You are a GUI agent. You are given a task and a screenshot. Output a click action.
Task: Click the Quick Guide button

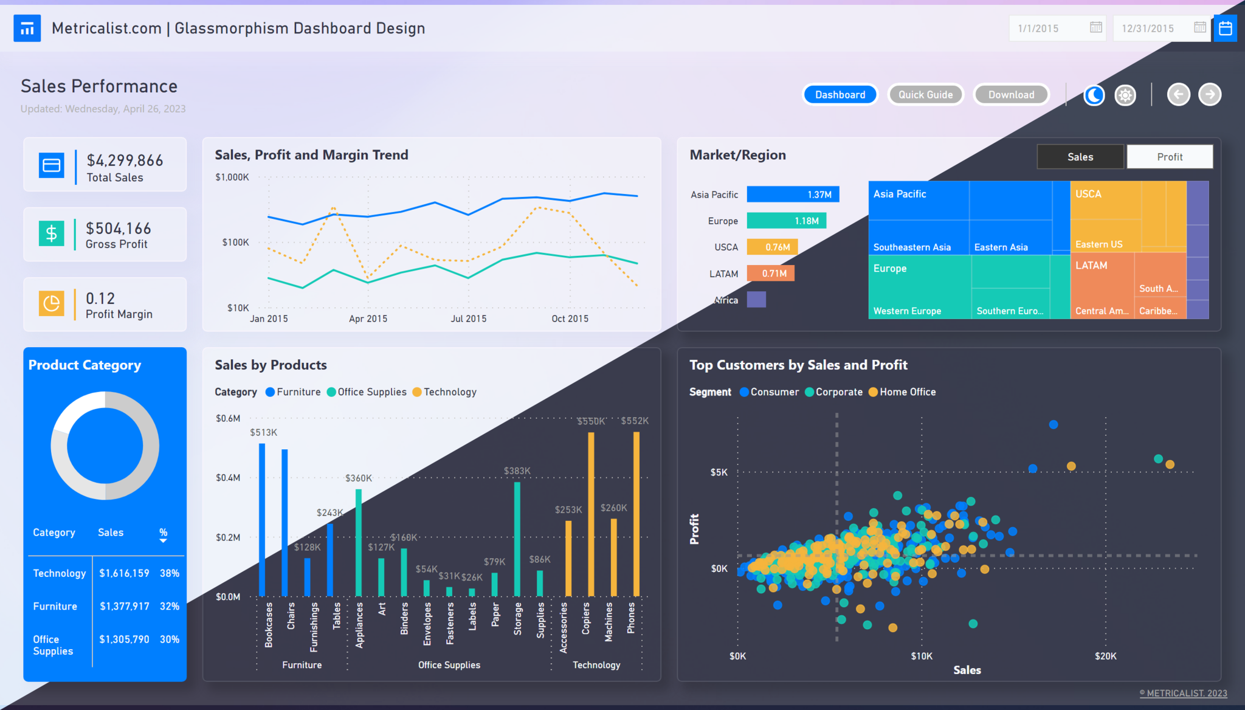(x=925, y=94)
